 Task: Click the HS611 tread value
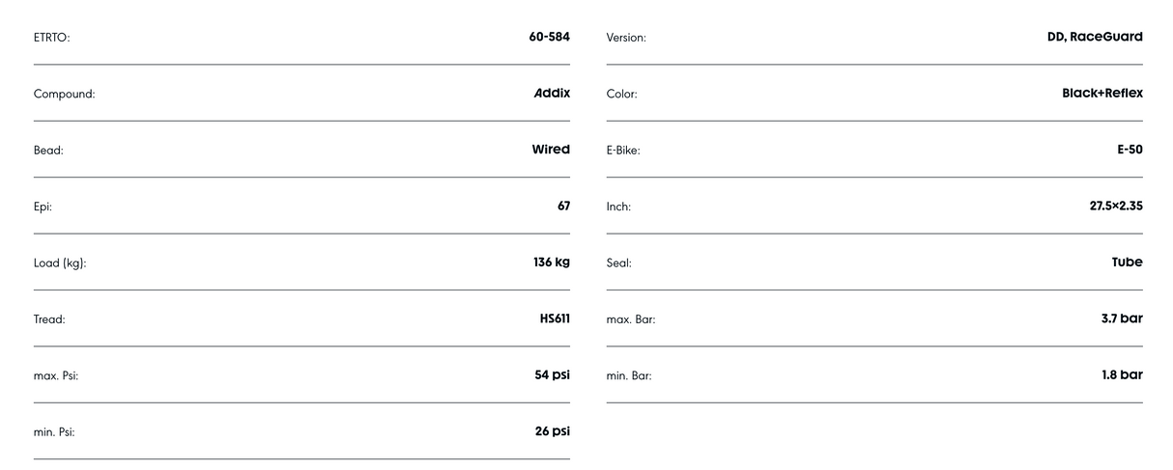[555, 318]
